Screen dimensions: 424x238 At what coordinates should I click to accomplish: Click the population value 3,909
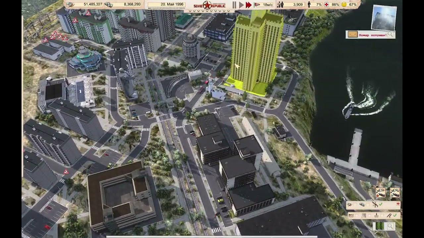pos(298,5)
